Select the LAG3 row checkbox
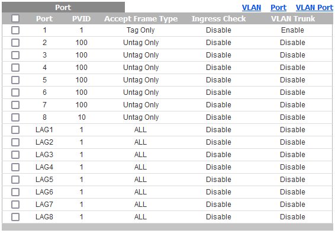Image resolution: width=335 pixels, height=233 pixels. point(15,155)
